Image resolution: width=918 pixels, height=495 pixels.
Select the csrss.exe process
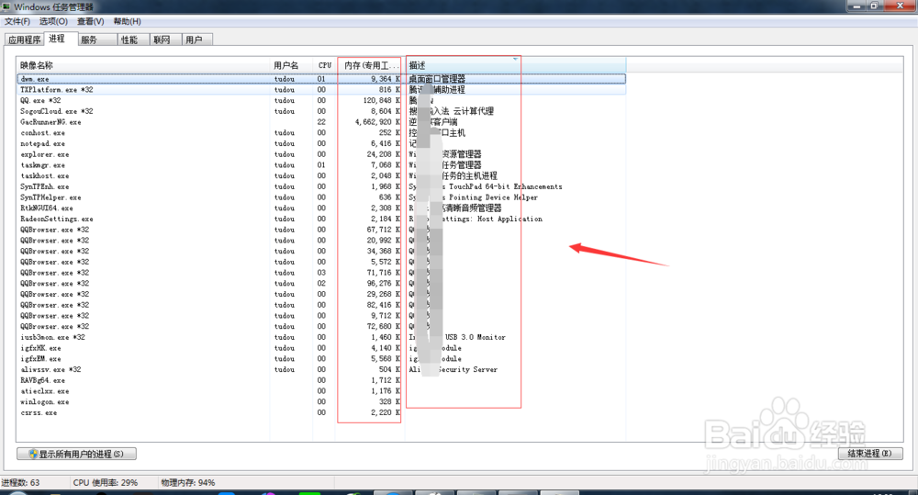click(321, 413)
